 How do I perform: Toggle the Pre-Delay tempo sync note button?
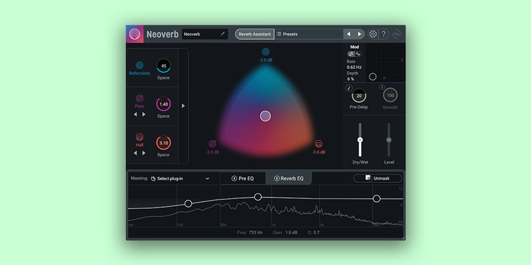(x=349, y=87)
